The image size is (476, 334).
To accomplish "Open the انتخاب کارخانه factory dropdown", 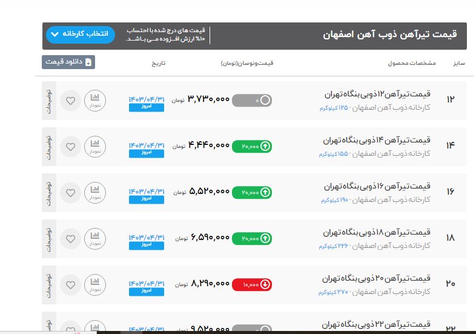I will pyautogui.click(x=80, y=34).
